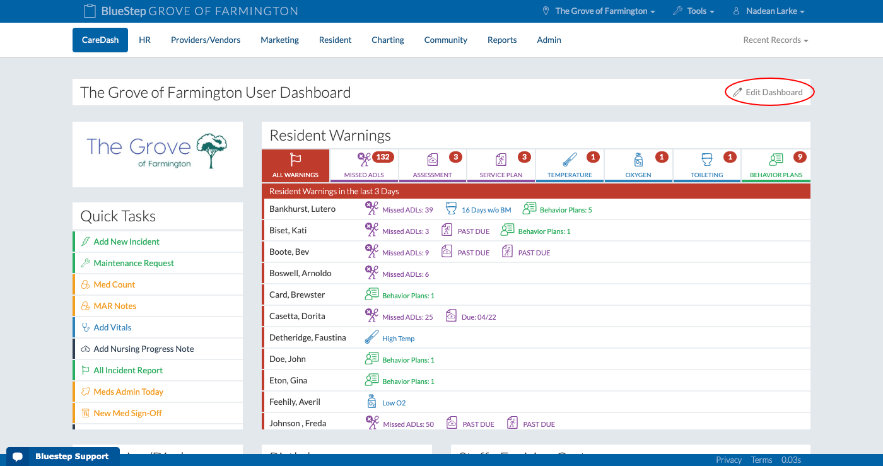Switch to the Service Plan warnings tab

pos(501,166)
